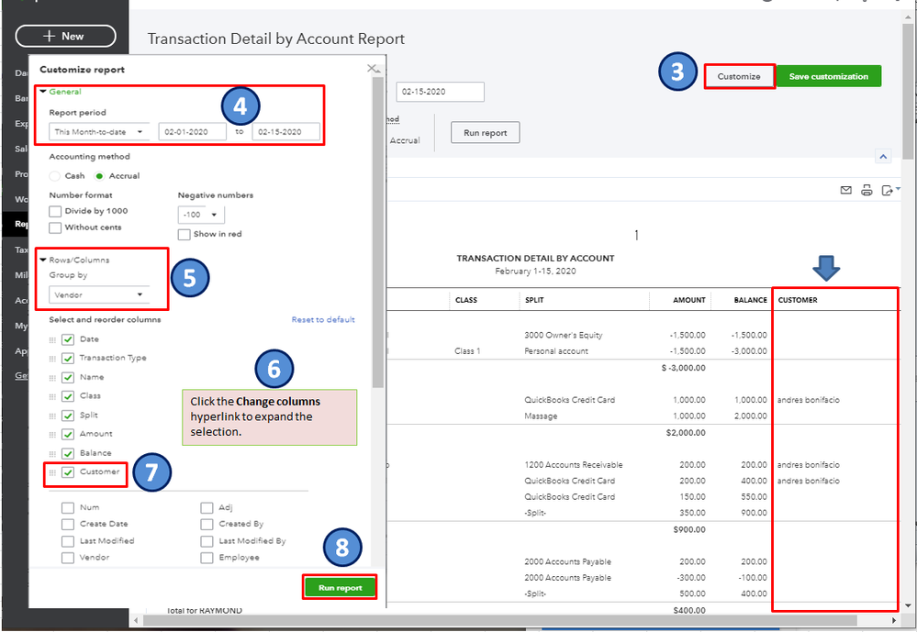The height and width of the screenshot is (632, 917).
Task: Click drag handle icon beside Transaction Type
Action: (52, 359)
